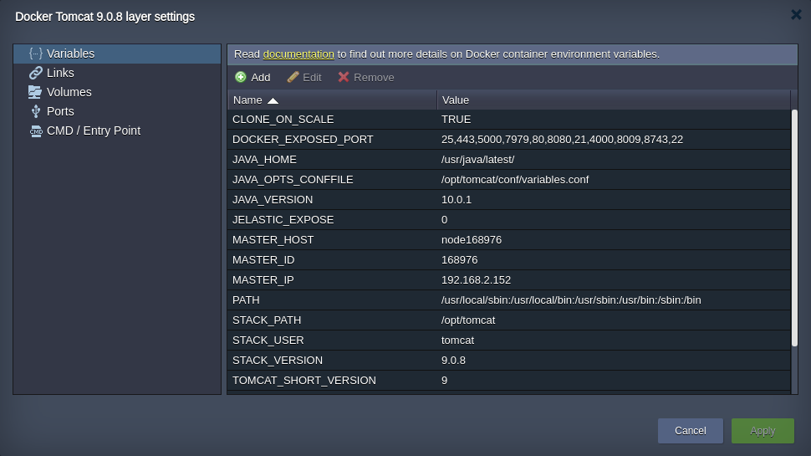811x456 pixels.
Task: Select the MASTER_HOST variable name
Action: 273,240
